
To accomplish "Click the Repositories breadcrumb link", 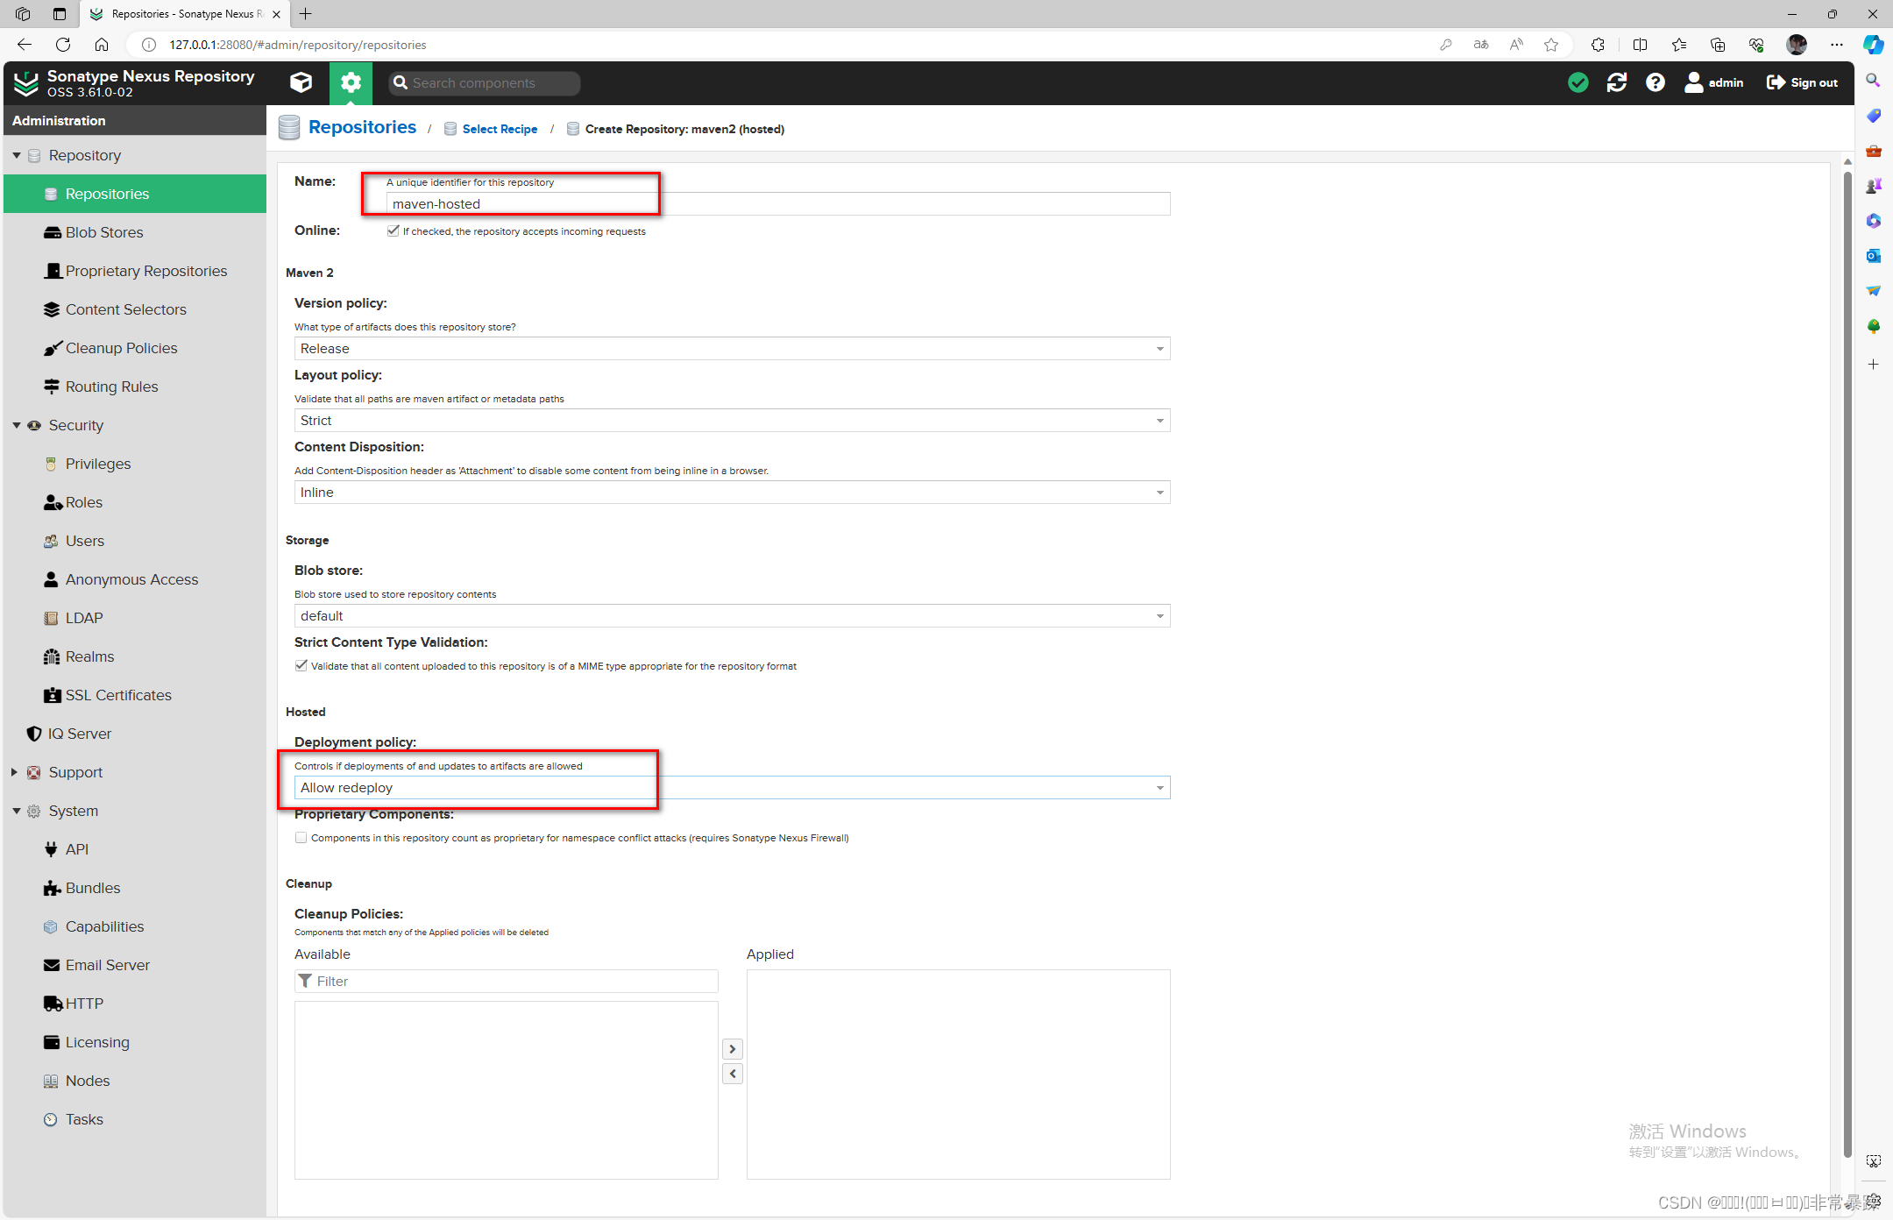I will point(362,127).
